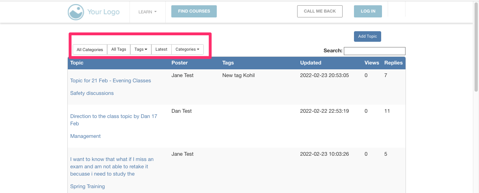Select the All Categories filter
The width and height of the screenshot is (479, 193).
(x=90, y=49)
